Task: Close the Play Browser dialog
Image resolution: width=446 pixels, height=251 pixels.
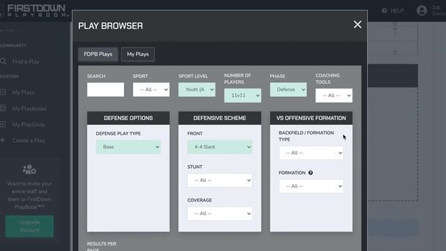Action: point(357,24)
